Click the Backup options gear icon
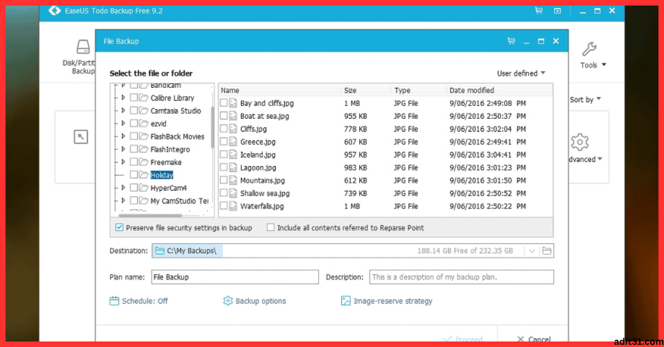The width and height of the screenshot is (664, 347). [227, 301]
